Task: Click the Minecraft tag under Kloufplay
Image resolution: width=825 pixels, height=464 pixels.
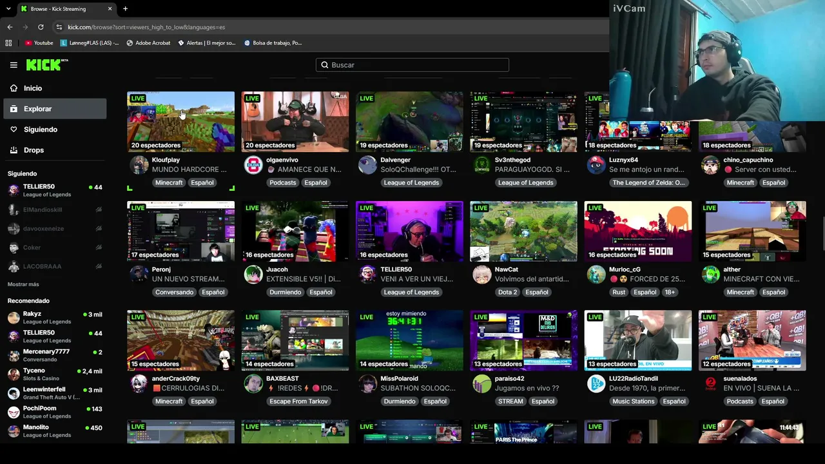Action: coord(169,182)
